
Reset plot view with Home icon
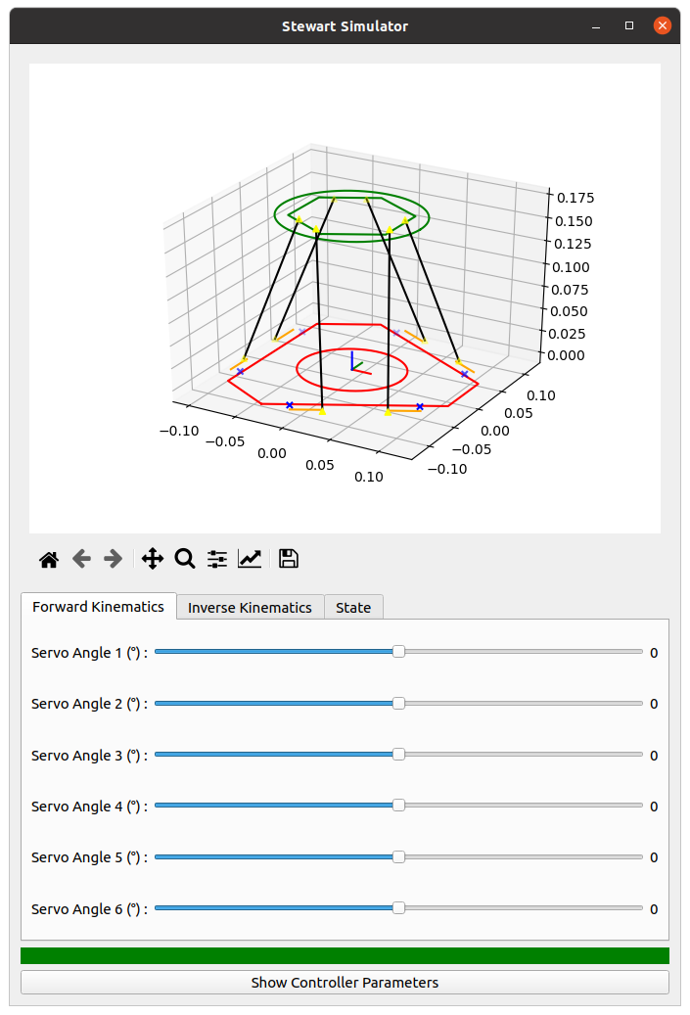click(49, 559)
